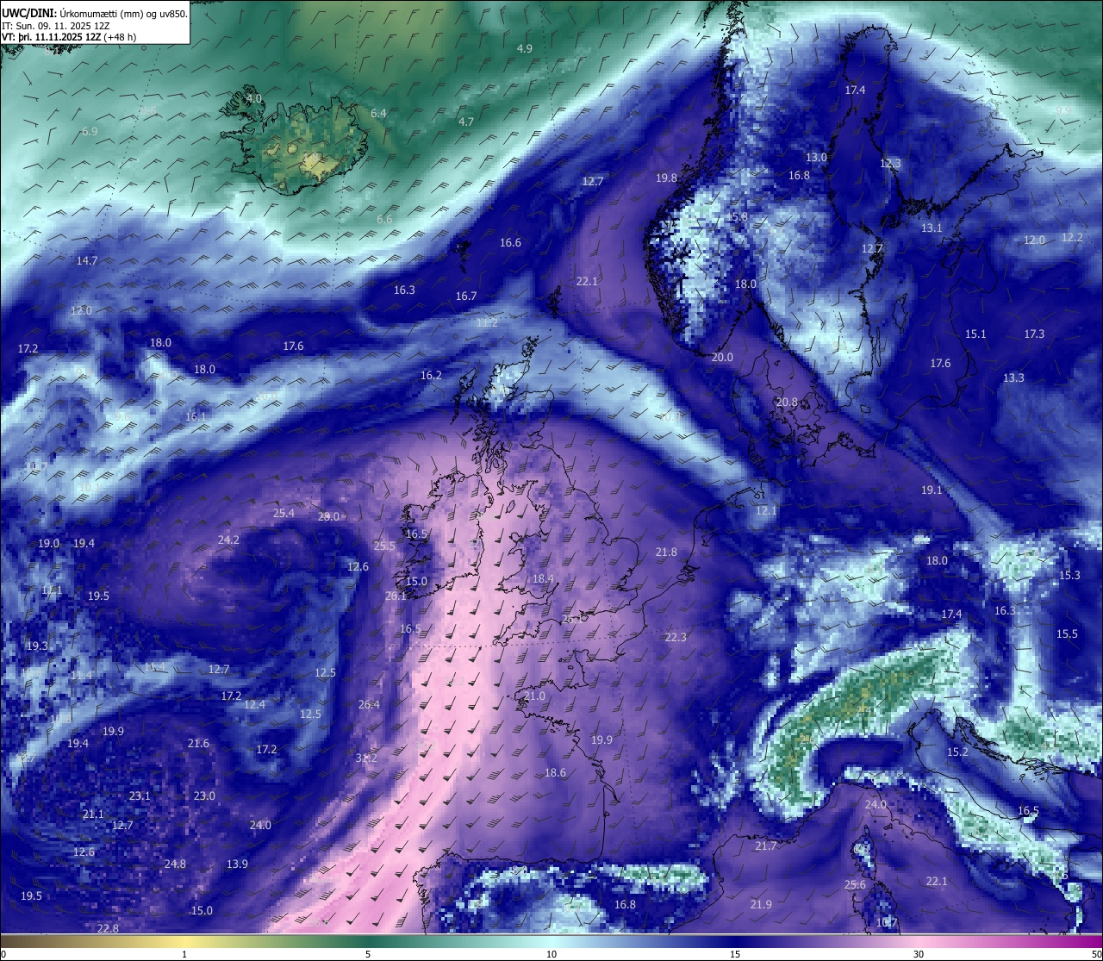Click the 15.2 value over northern Italy
The height and width of the screenshot is (961, 1103).
click(957, 752)
